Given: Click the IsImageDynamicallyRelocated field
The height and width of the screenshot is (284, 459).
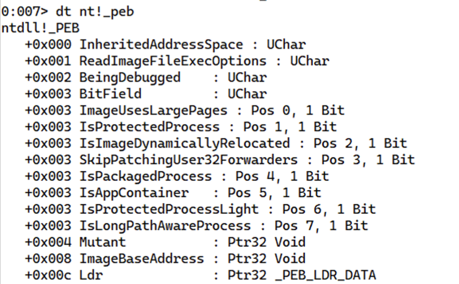Looking at the screenshot, I should pyautogui.click(x=184, y=144).
